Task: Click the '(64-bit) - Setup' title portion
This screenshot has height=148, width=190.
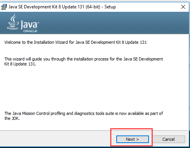Action: click(x=101, y=7)
